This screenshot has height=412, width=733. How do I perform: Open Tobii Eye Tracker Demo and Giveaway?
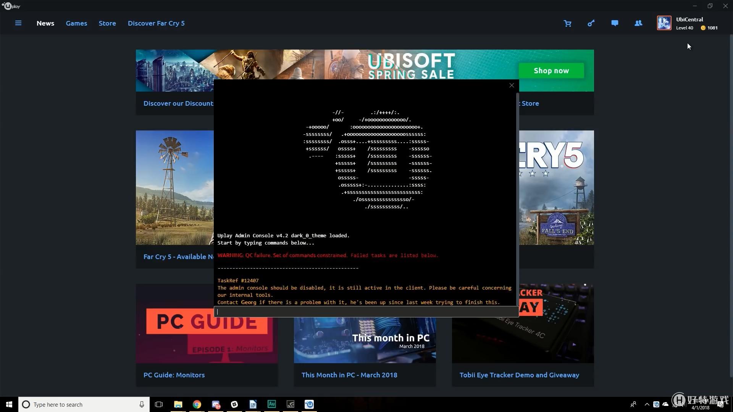[x=519, y=375]
